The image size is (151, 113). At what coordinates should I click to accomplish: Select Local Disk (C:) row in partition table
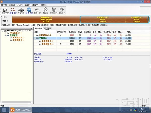(x=83, y=35)
